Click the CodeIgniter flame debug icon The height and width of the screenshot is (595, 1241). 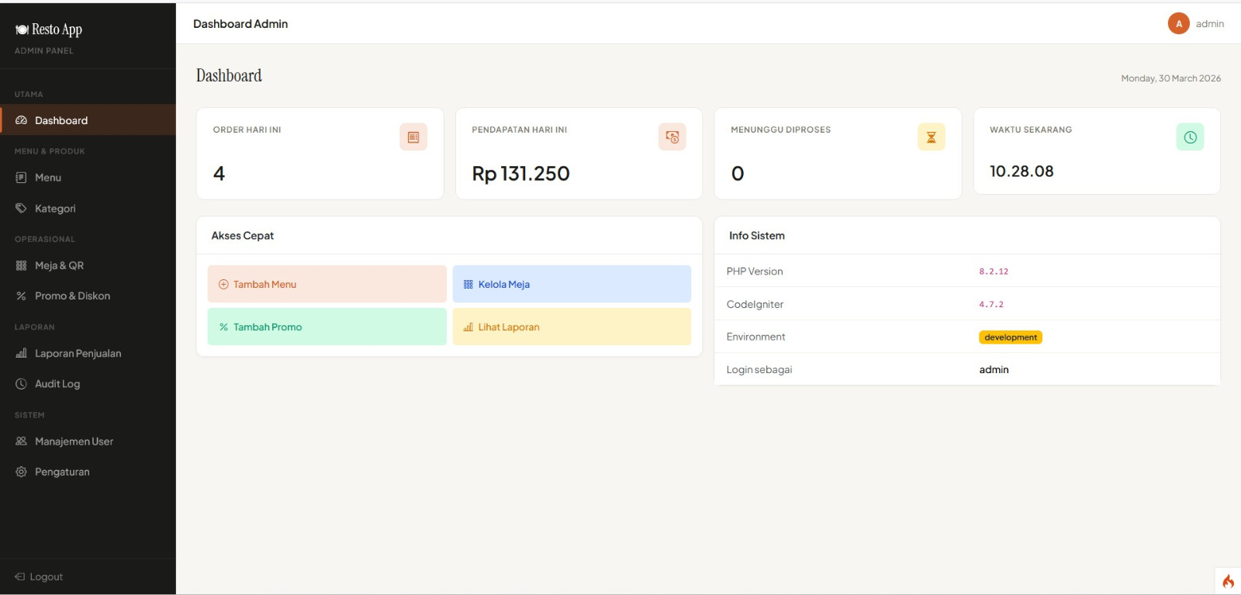pos(1228,581)
